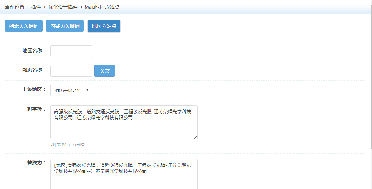Click the 将字符 field label
Viewport: 372px width, 189px height.
coord(36,109)
